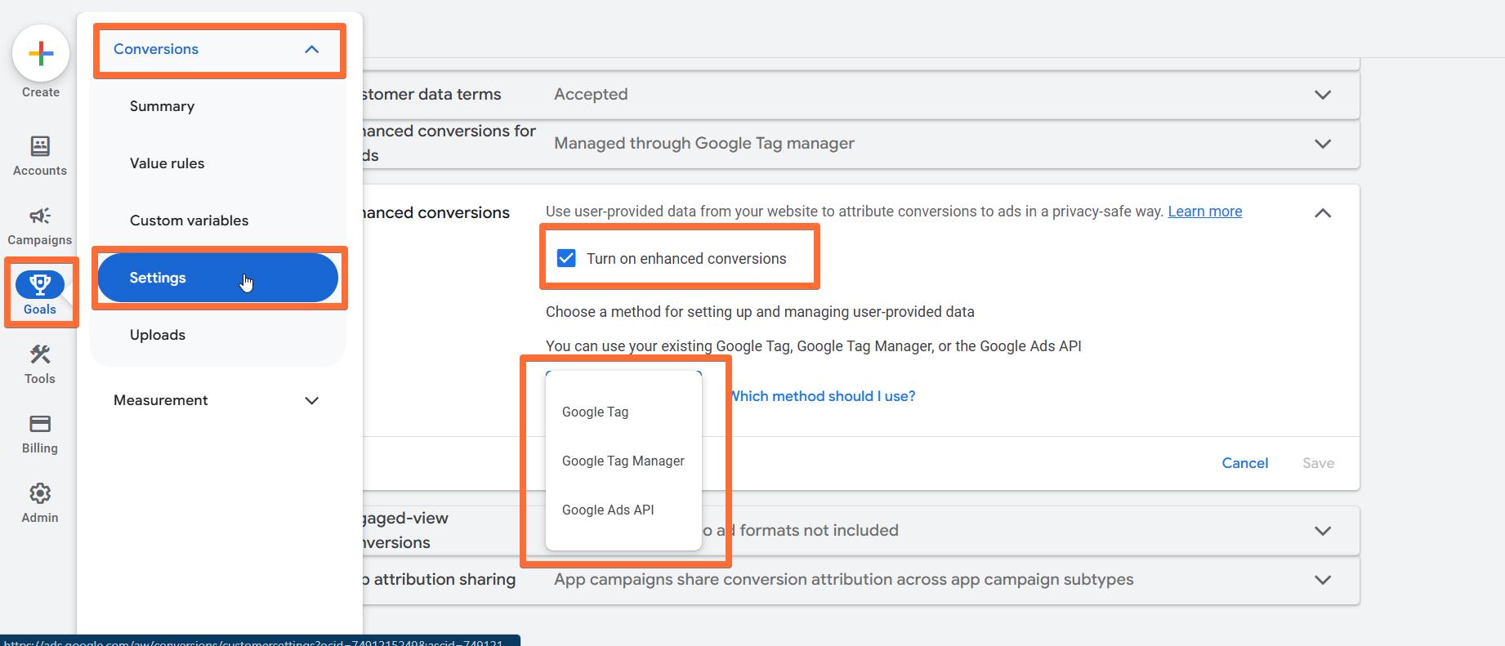Uncheck Turn on enhanced conversions checkbox
The width and height of the screenshot is (1505, 646).
click(x=566, y=259)
